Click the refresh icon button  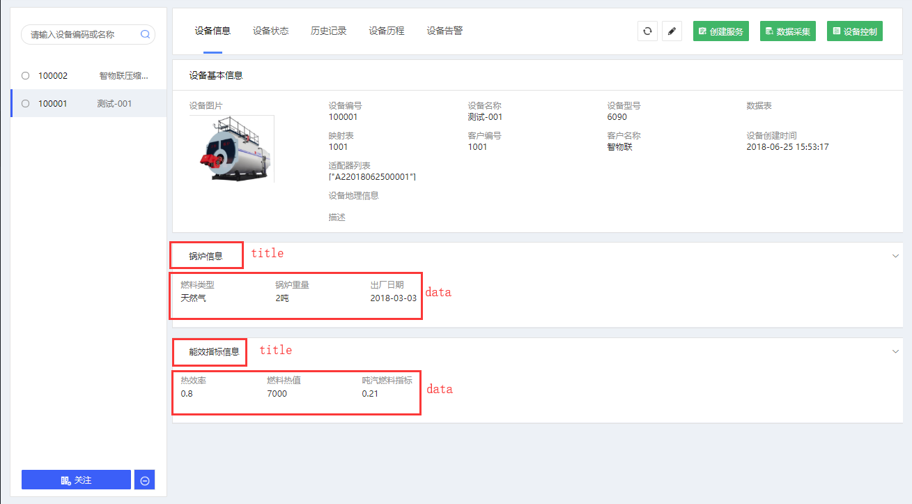click(x=647, y=31)
